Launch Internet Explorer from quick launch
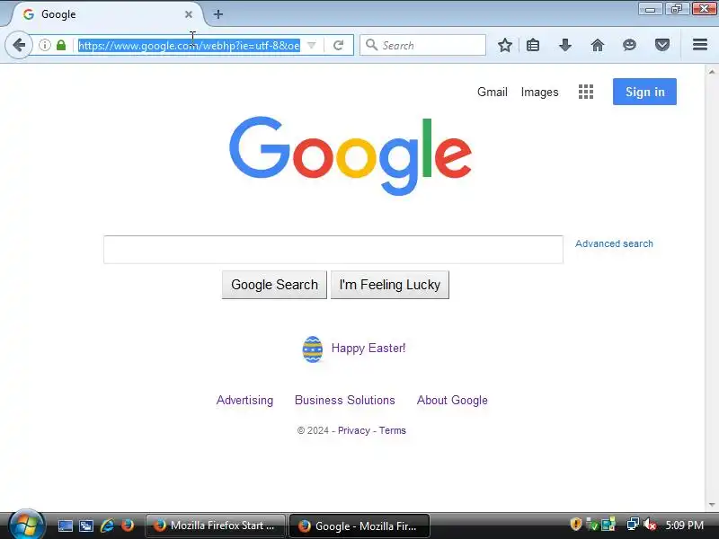Screen dimensions: 719x539 click(107, 526)
